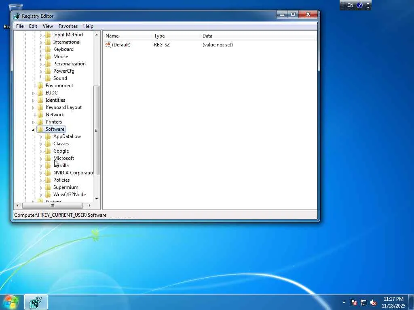The width and height of the screenshot is (414, 310).
Task: Expand the Wow6432Node key
Action: point(41,195)
